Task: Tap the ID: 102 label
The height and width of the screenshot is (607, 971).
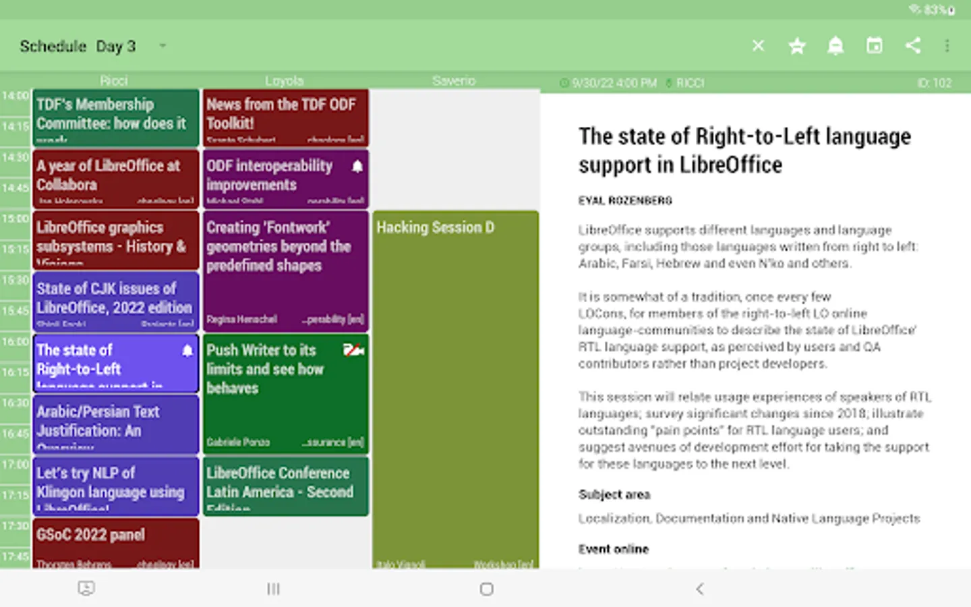Action: point(934,83)
